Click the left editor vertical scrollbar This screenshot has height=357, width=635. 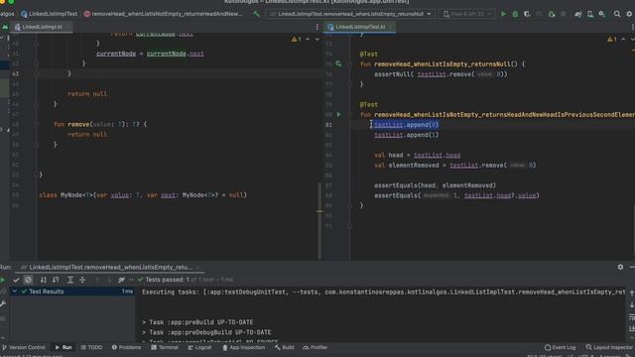tap(319, 220)
